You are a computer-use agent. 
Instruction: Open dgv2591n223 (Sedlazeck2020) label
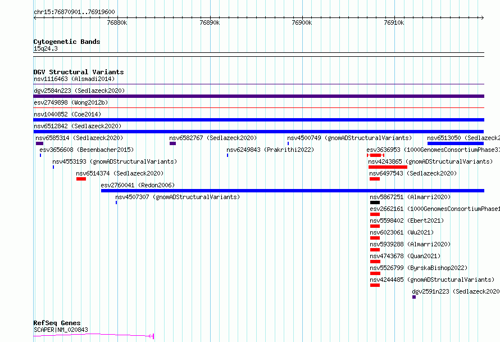click(456, 291)
